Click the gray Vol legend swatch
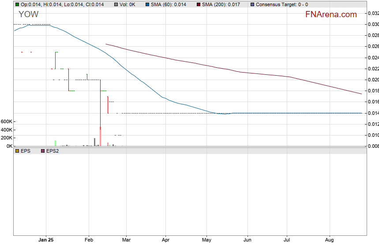This screenshot has height=249, width=379. click(x=116, y=4)
